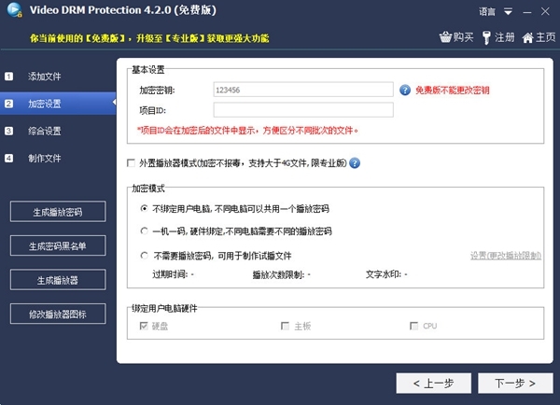The height and width of the screenshot is (405, 560).
Task: Close the Video DRM Protection window
Action: click(x=545, y=11)
